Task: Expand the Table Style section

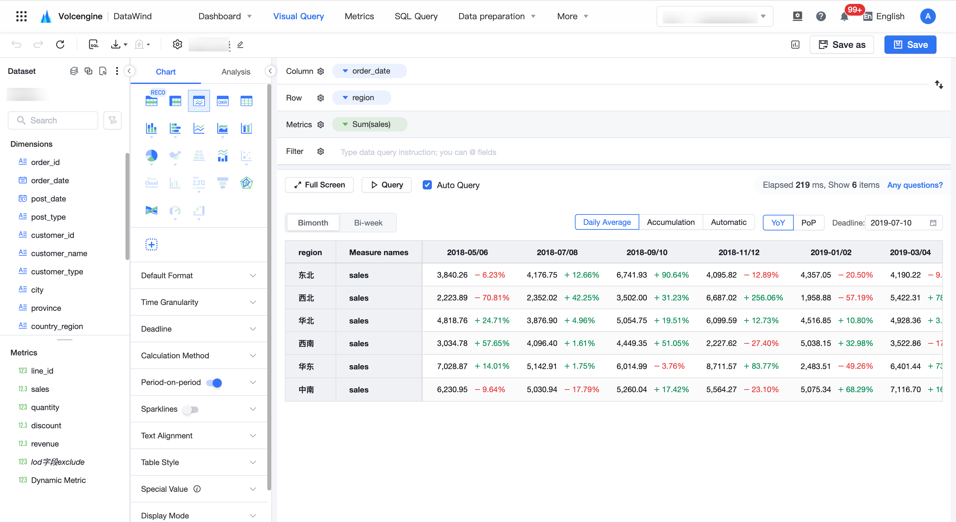Action: click(x=199, y=462)
